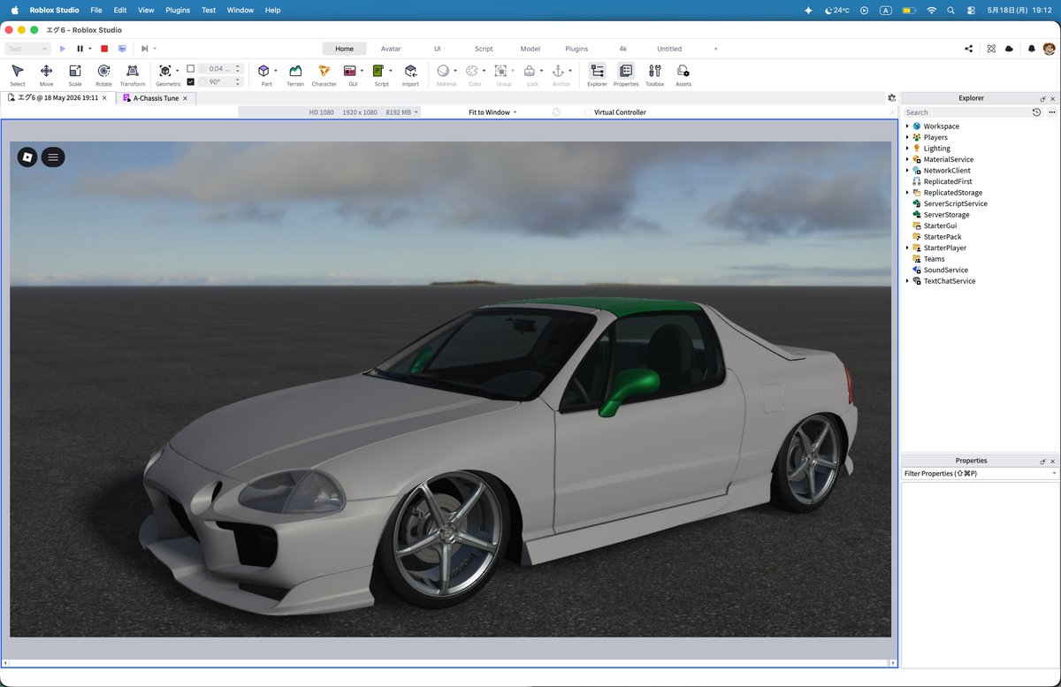Open macOS Control Center icon
1061x687 pixels.
coord(971,10)
